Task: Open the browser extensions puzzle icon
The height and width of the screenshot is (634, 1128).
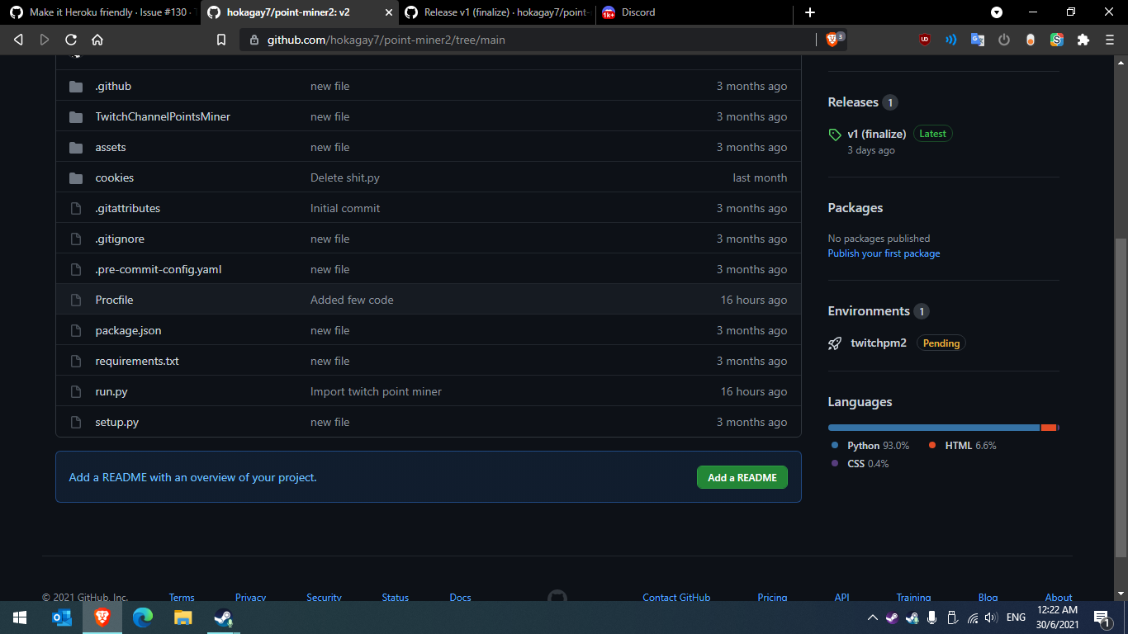Action: click(x=1083, y=39)
